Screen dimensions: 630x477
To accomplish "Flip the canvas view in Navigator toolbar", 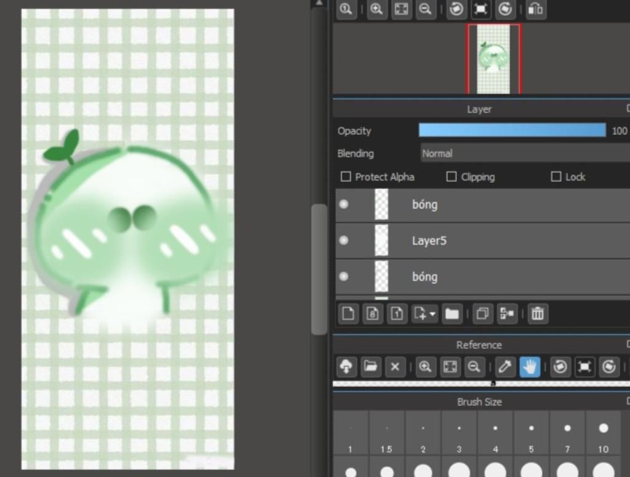I will [536, 9].
